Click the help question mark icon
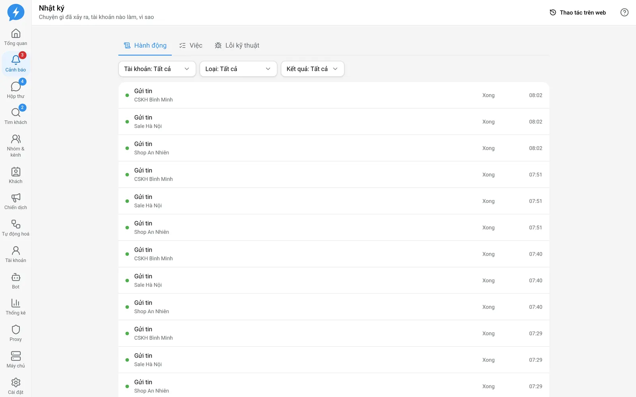Screen dimensions: 636x397 coord(624,13)
